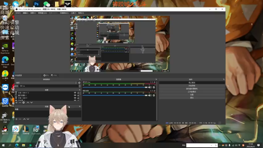Open source 属性 properties button
Image resolution: width=263 pixels, height=148 pixels.
pos(46,75)
